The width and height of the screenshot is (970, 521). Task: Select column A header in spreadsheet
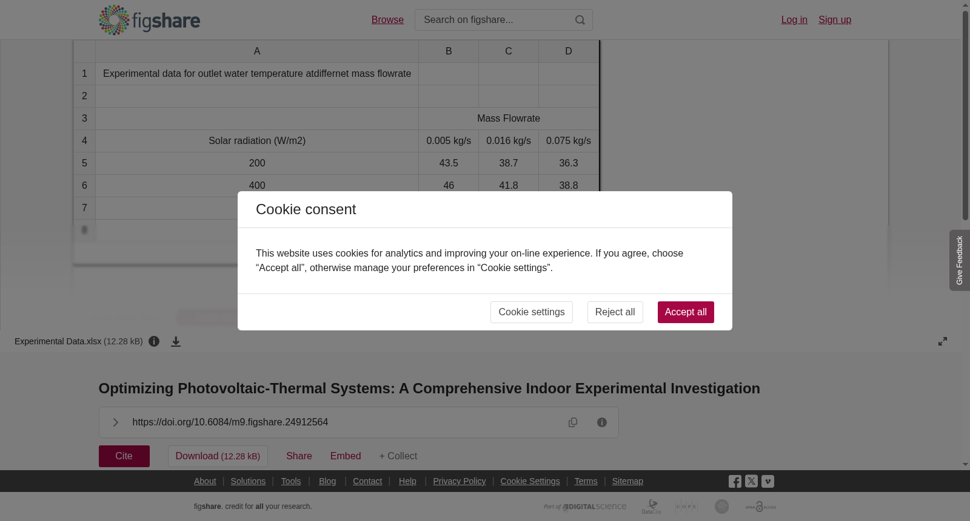point(257,51)
